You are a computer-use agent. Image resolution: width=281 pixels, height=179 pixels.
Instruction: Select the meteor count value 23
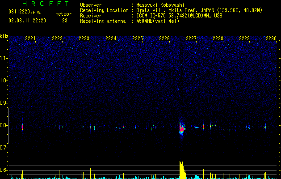(x=65, y=21)
